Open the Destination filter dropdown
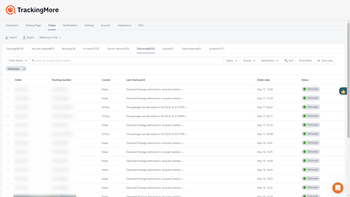Image resolution: width=350 pixels, height=197 pixels. click(x=270, y=61)
